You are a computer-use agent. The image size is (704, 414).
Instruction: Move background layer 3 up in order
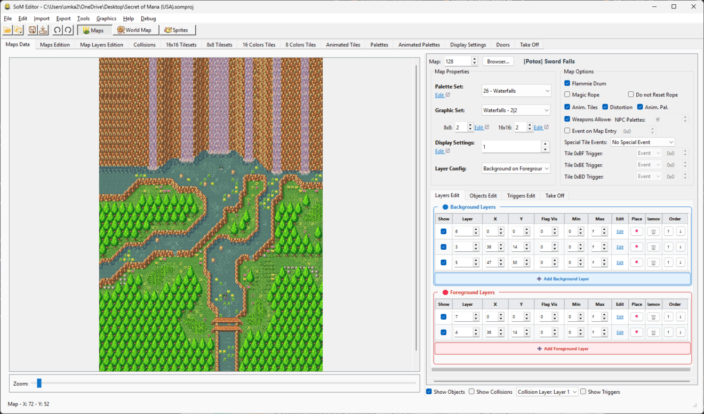pyautogui.click(x=669, y=246)
